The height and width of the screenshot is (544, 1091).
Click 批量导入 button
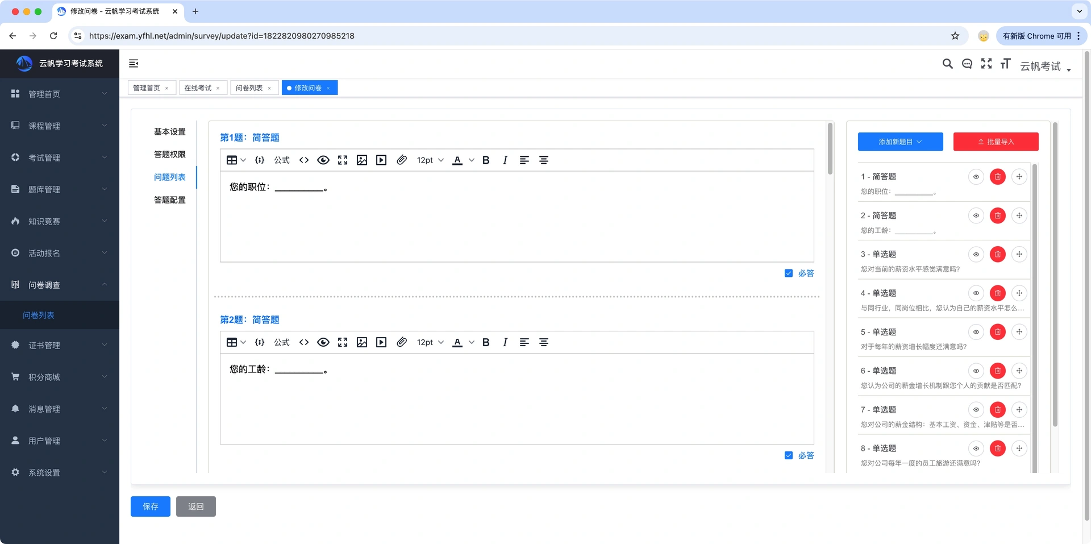coord(996,142)
